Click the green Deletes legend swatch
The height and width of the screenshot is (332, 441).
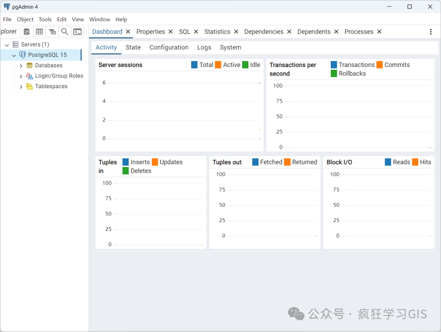tap(126, 171)
